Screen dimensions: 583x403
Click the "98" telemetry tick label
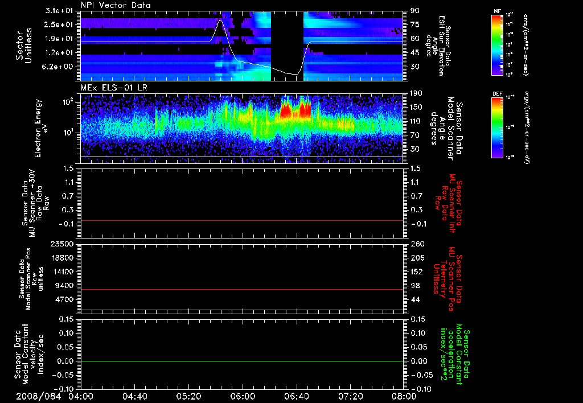(415, 286)
